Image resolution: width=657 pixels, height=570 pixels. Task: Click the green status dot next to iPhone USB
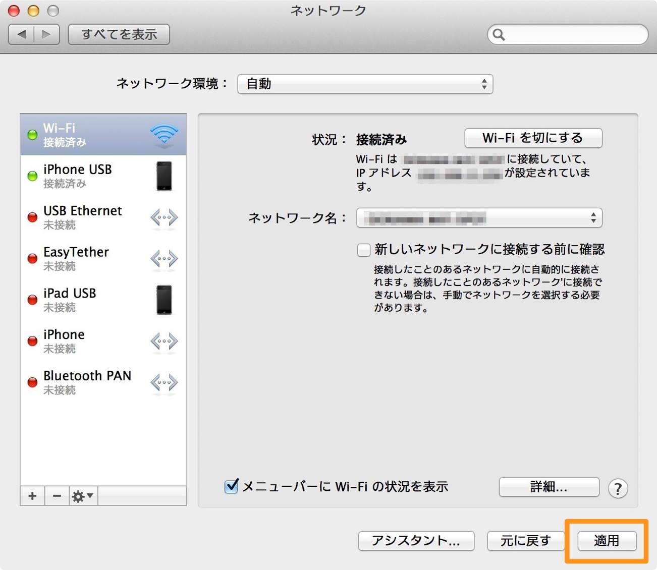click(x=32, y=176)
